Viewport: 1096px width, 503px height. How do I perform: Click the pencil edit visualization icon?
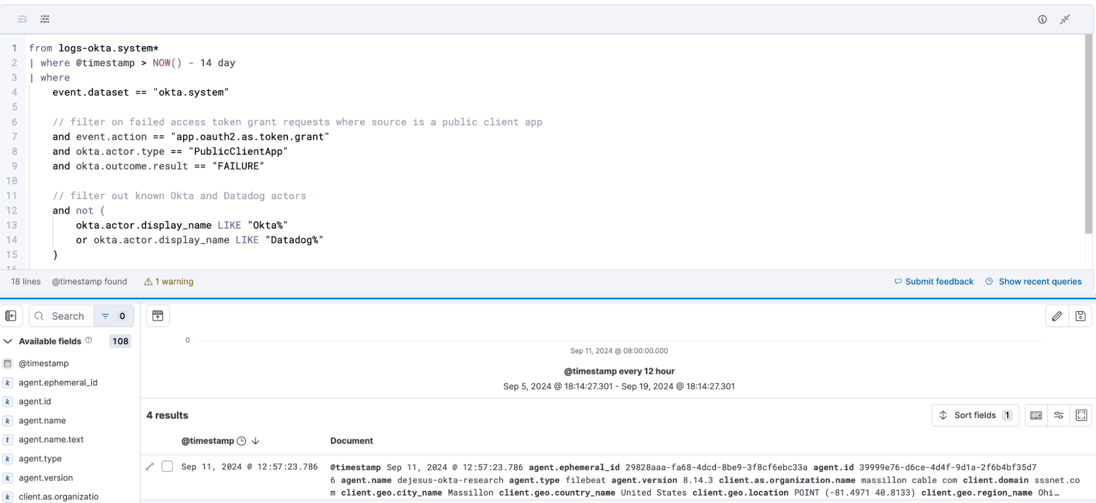click(x=1057, y=316)
